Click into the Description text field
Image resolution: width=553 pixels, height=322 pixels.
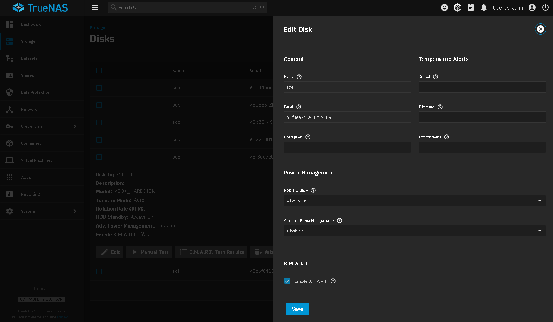coord(347,147)
